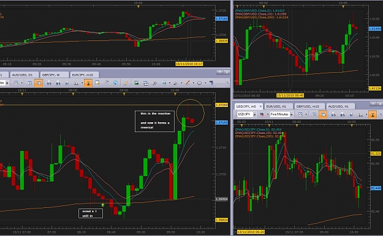Image resolution: width=383 pixels, height=236 pixels.
Task: Click the 1.36824 price label
Action: pyautogui.click(x=222, y=220)
